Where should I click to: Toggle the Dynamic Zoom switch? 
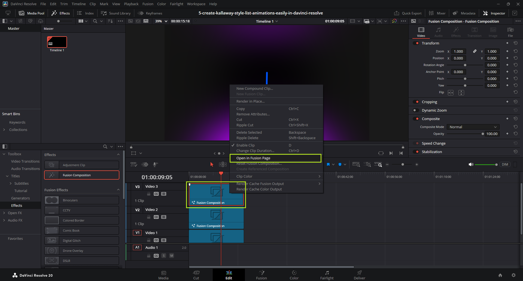coord(416,110)
